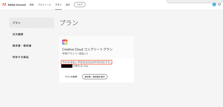Switch to the 通知 tab
The height and width of the screenshot is (107, 223).
[68, 5]
